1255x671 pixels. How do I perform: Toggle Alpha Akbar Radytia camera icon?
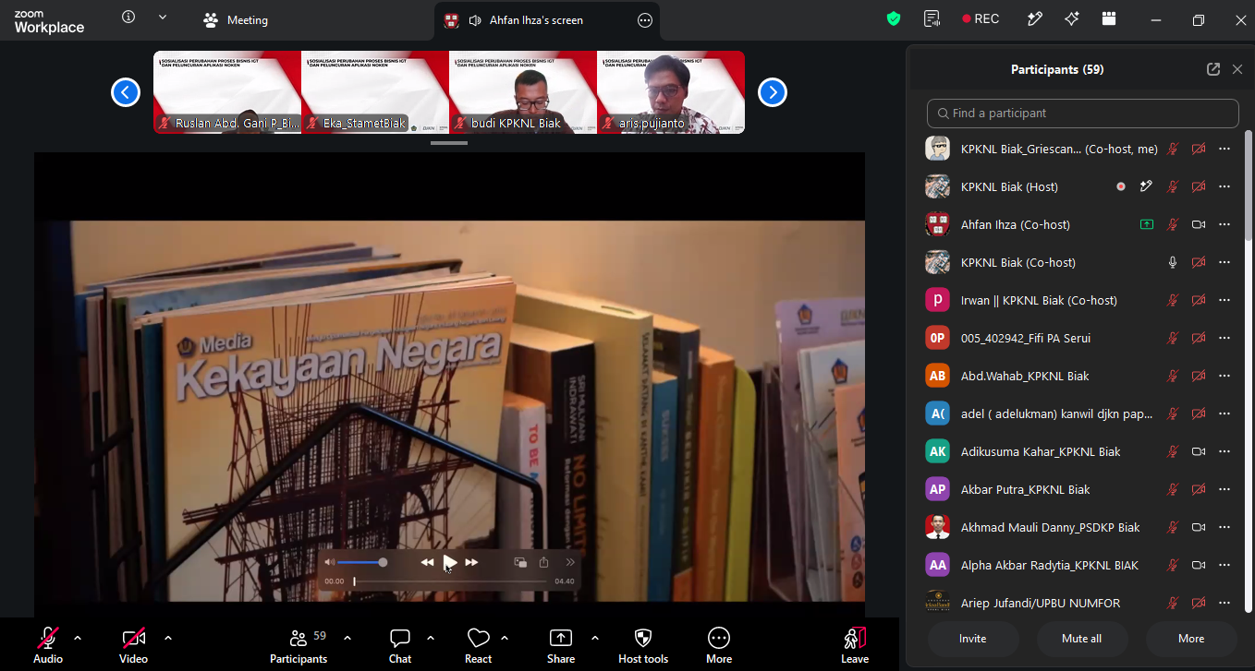[x=1199, y=565]
